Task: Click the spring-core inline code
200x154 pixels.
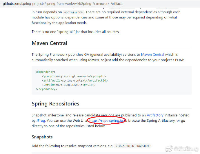Action: pos(73,12)
